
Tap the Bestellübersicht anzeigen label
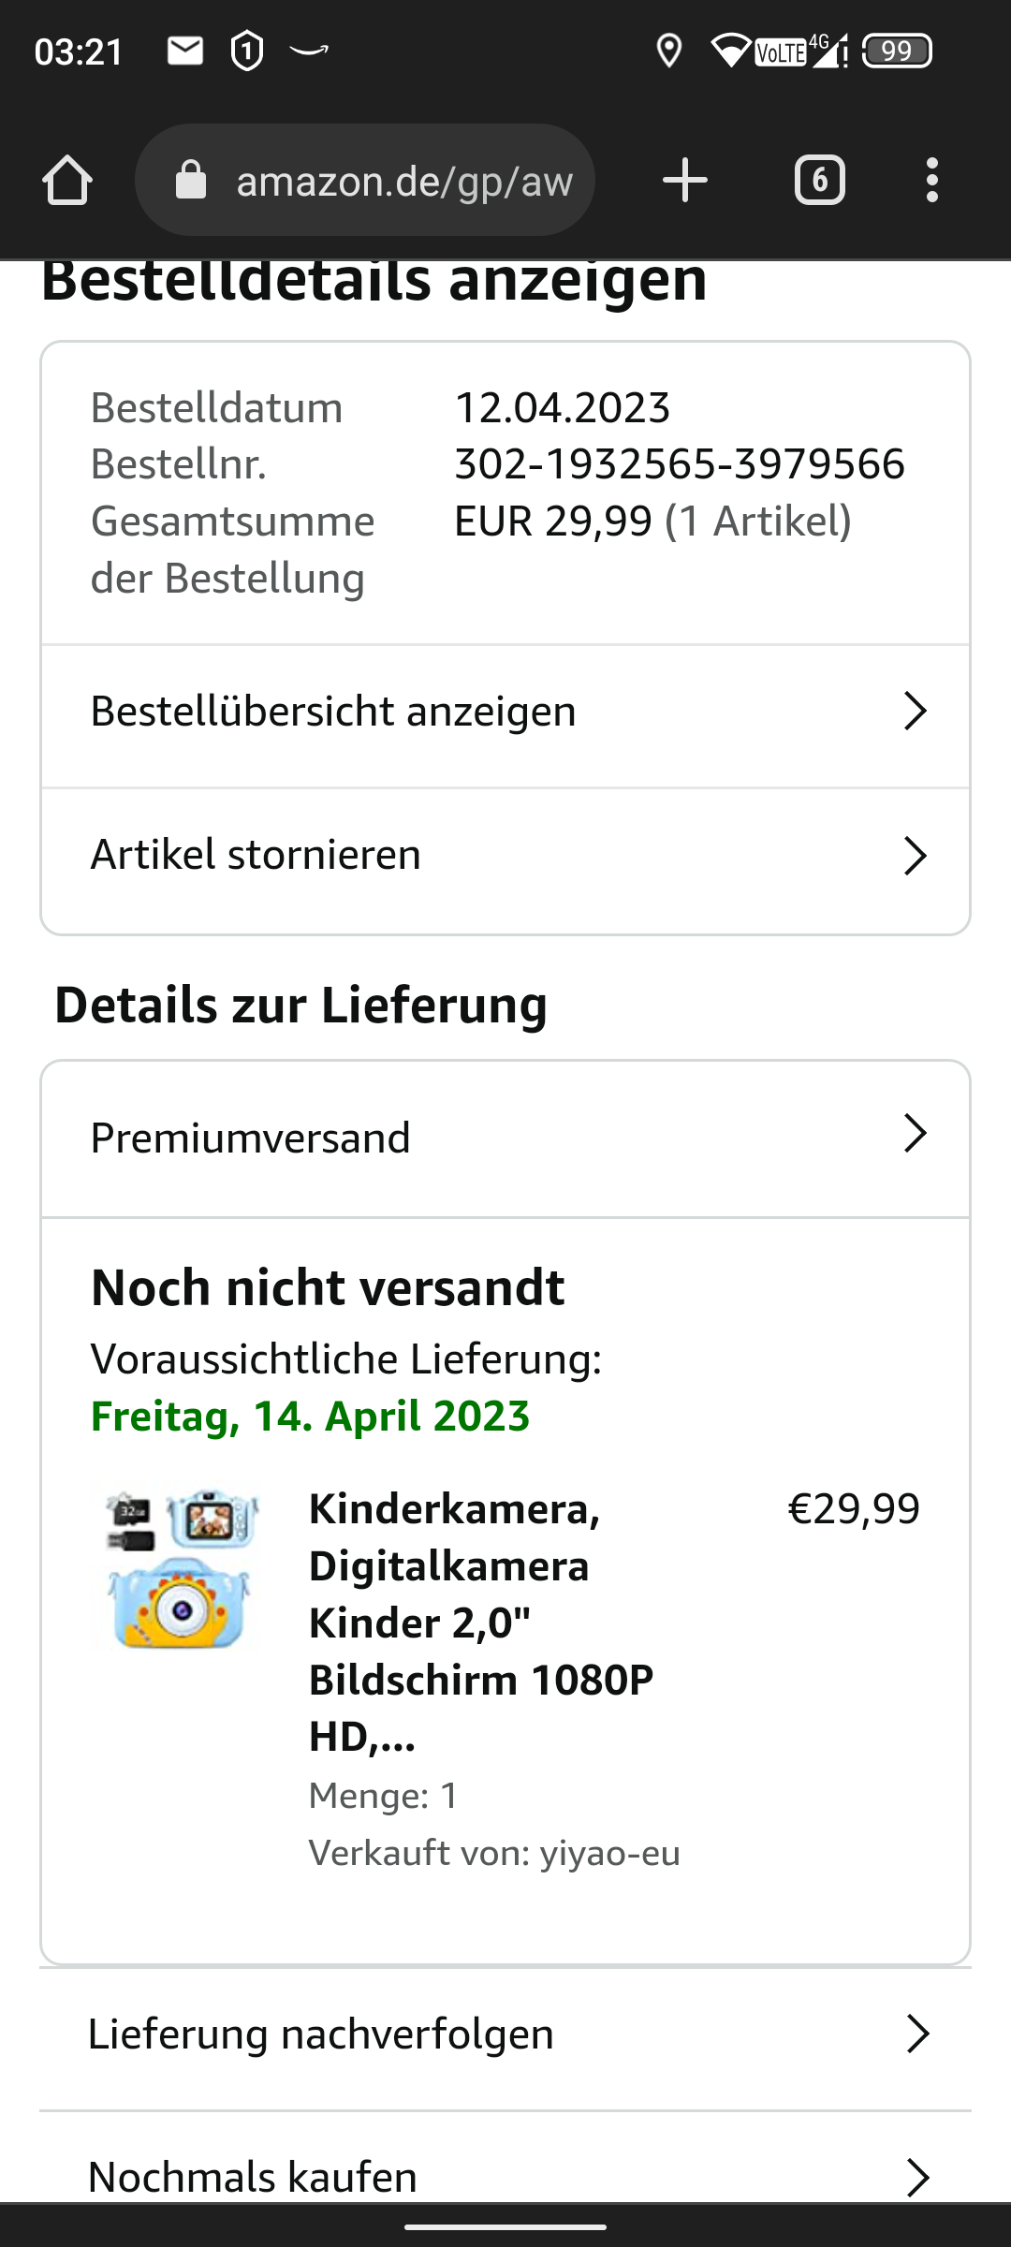[333, 712]
